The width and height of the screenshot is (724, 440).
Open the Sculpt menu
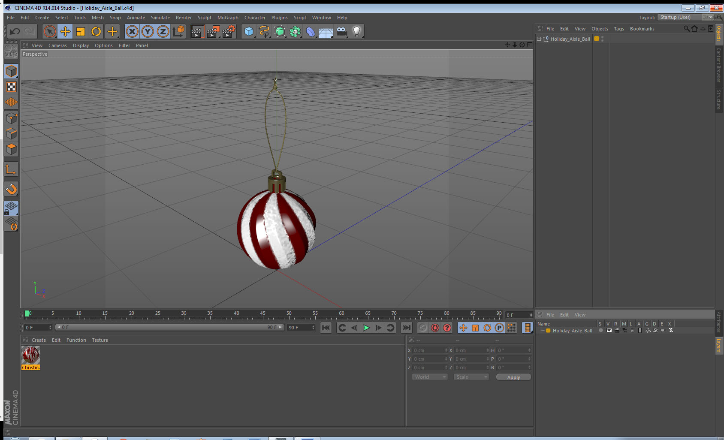(x=205, y=18)
